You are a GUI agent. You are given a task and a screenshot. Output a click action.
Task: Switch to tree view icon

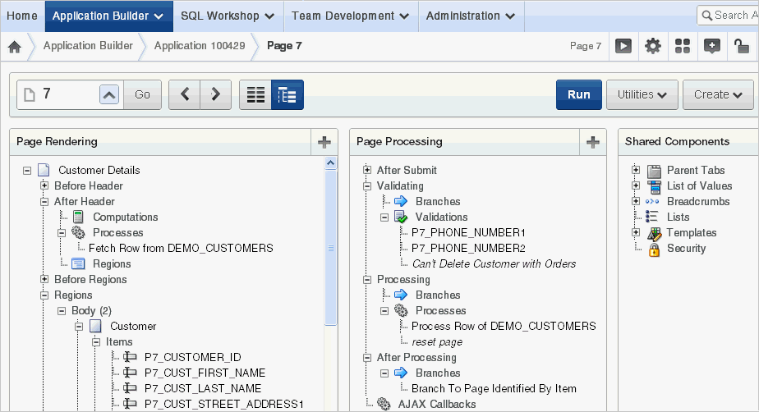287,94
